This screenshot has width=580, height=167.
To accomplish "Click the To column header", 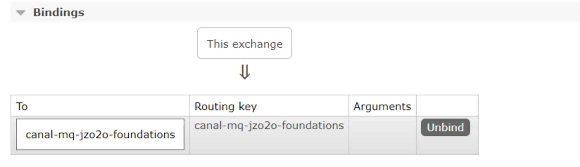I will point(22,106).
